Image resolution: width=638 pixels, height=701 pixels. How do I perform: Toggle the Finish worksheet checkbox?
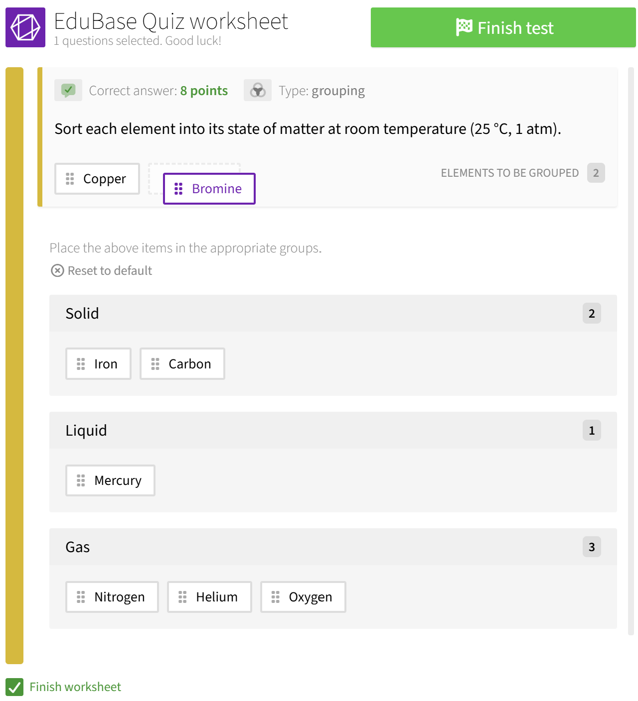click(15, 687)
